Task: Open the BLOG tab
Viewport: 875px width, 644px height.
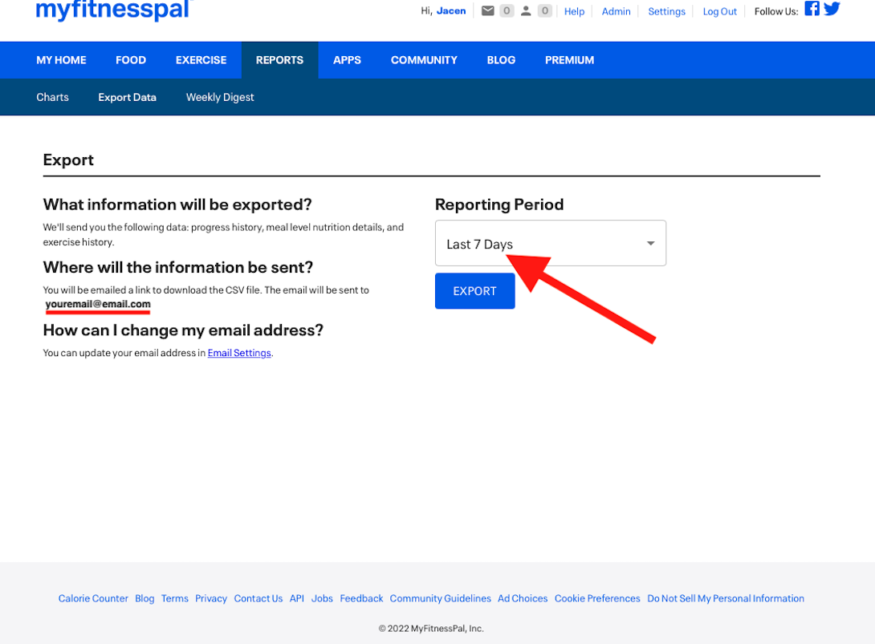Action: (x=501, y=60)
